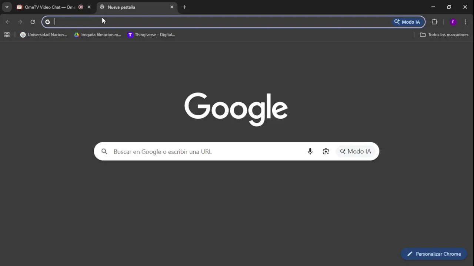
Task: Click Personalizar Chrome button
Action: 434,254
